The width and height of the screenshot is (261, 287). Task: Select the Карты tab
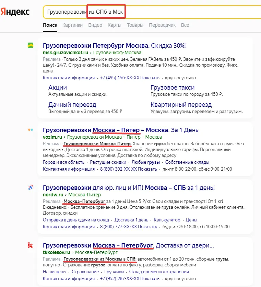pyautogui.click(x=114, y=25)
